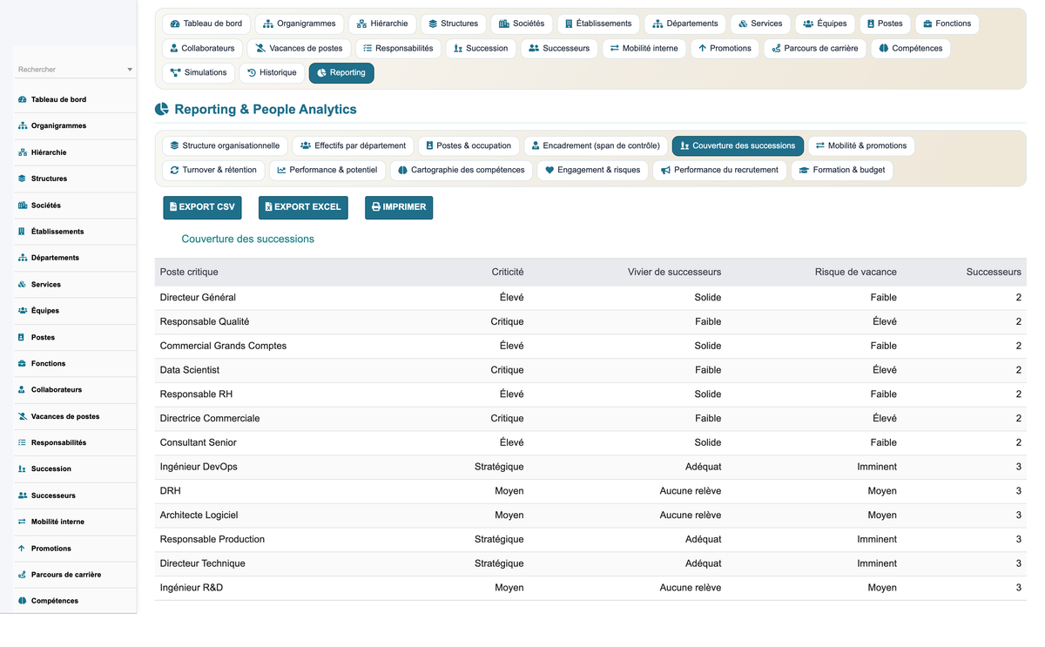Open Mobilité interne top navigation button
The height and width of the screenshot is (647, 1045).
click(644, 49)
